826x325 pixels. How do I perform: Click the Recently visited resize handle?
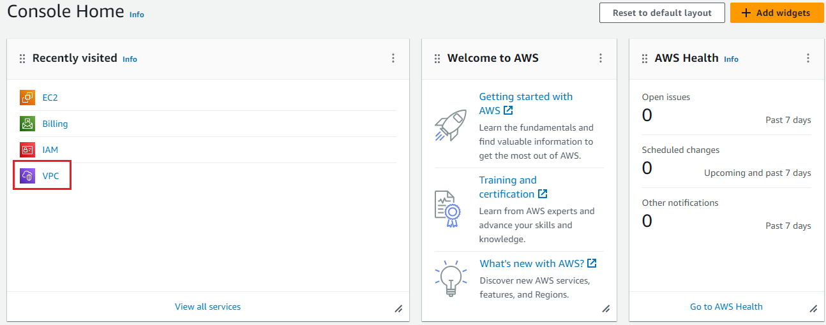[398, 308]
